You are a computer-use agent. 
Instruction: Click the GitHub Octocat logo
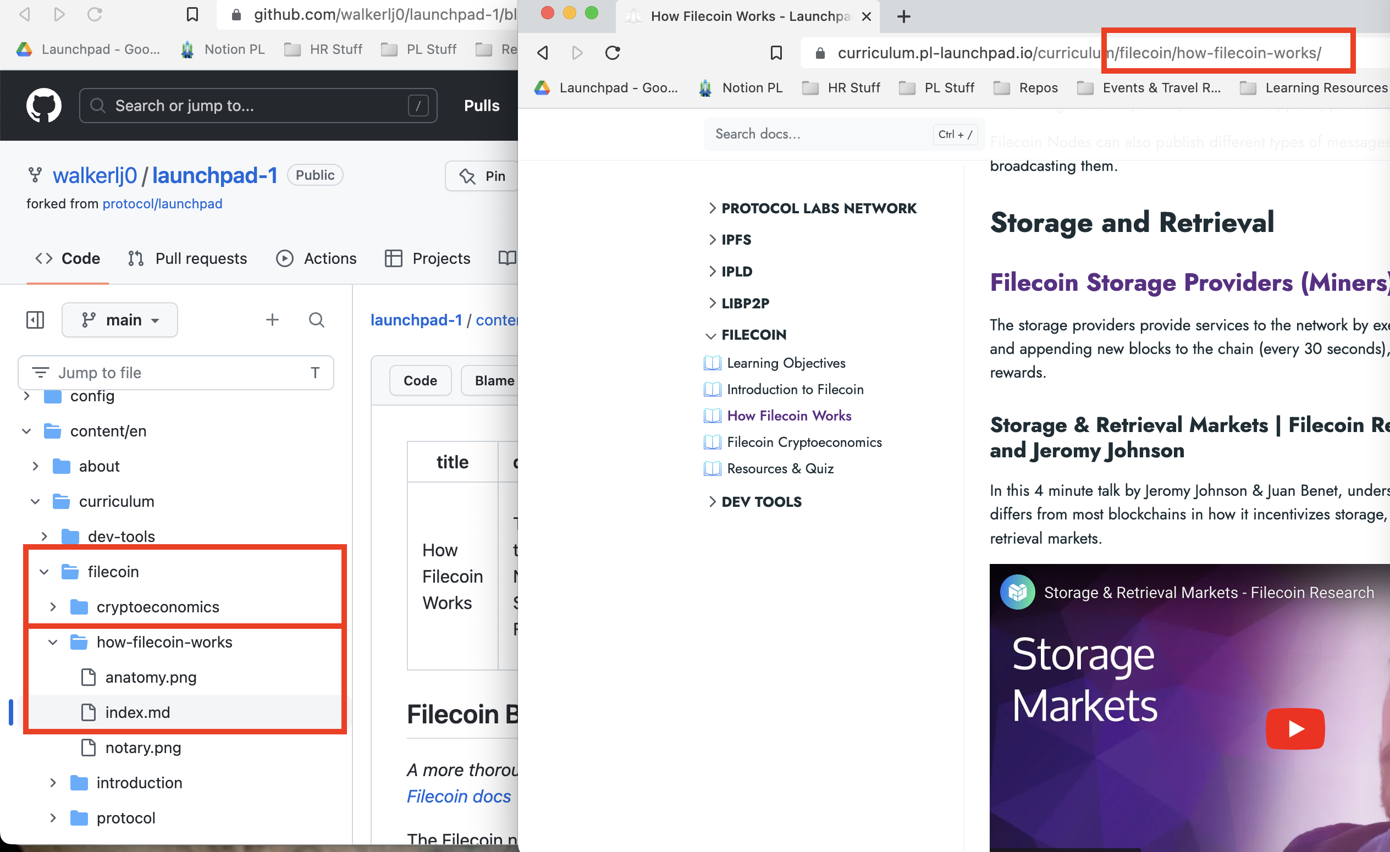44,106
